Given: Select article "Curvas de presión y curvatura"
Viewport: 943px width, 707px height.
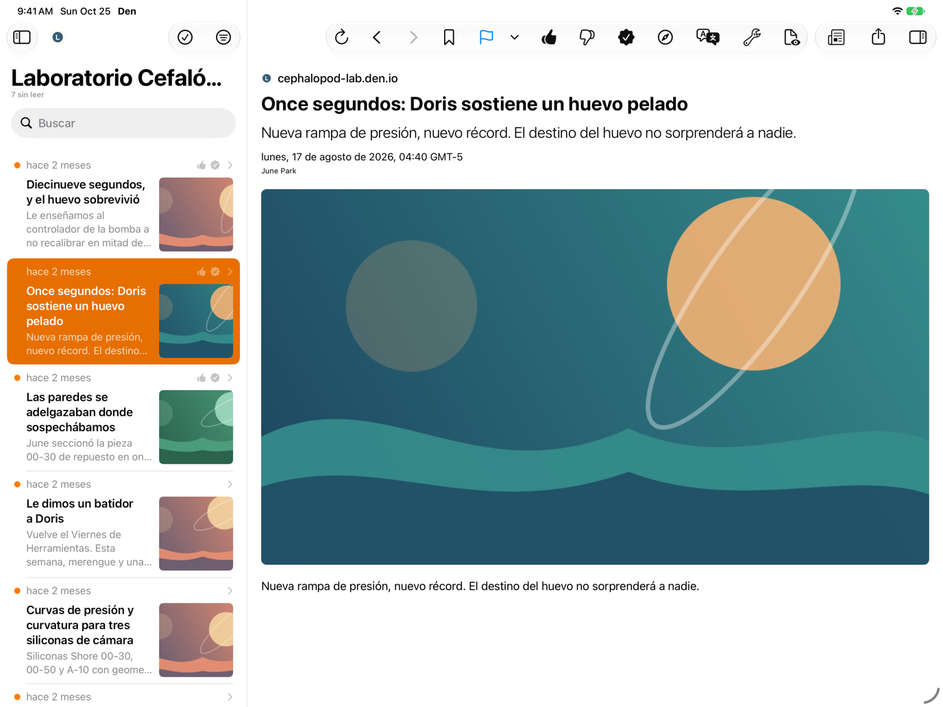Looking at the screenshot, I should click(123, 631).
